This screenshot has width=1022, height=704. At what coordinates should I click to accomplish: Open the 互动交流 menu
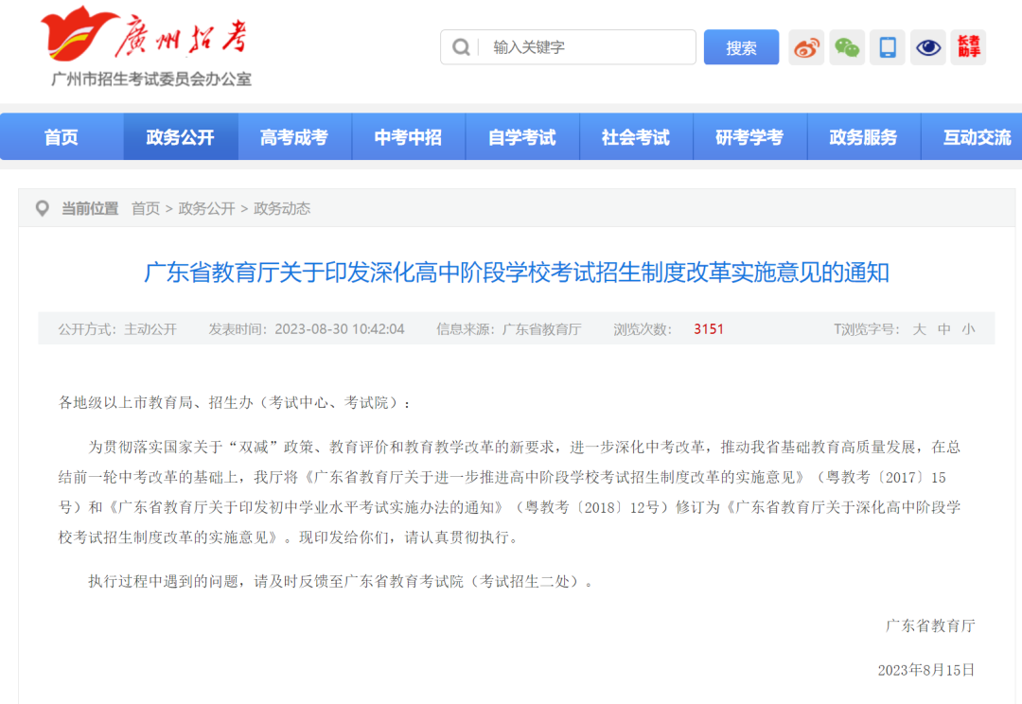click(977, 136)
